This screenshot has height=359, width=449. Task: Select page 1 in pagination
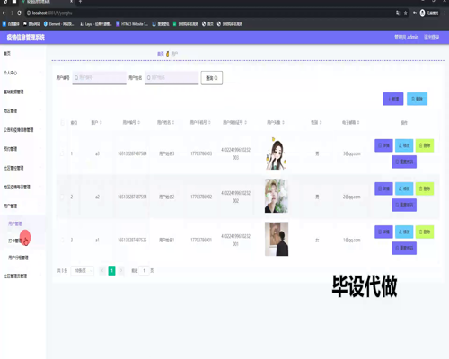(x=111, y=270)
